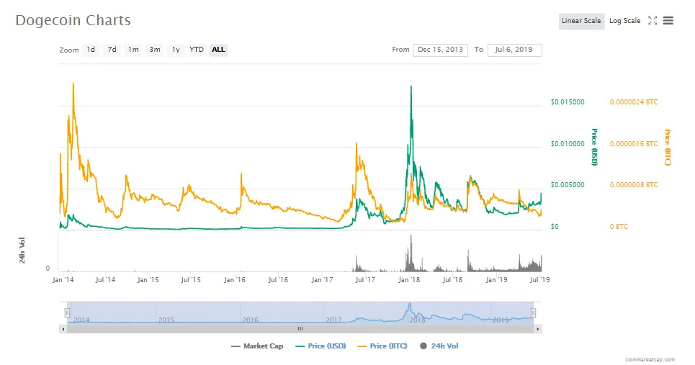
Task: Select the ALL zoom range
Action: (218, 50)
